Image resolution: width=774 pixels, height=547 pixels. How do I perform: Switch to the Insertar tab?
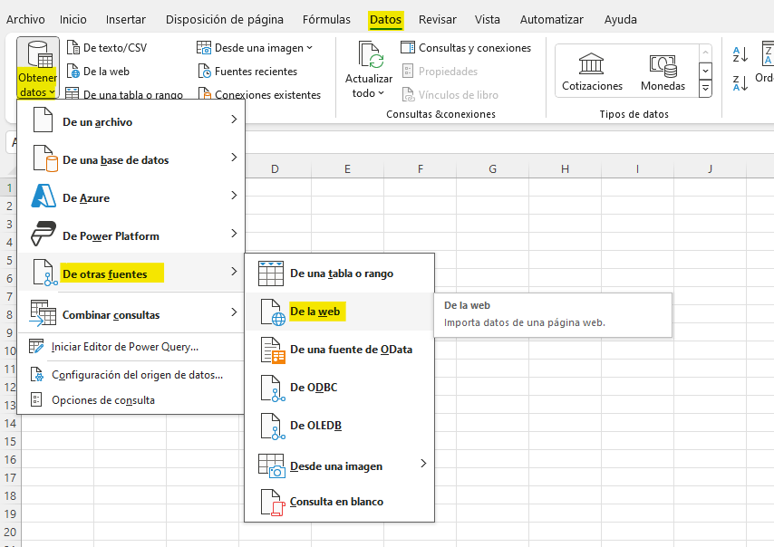coord(126,20)
